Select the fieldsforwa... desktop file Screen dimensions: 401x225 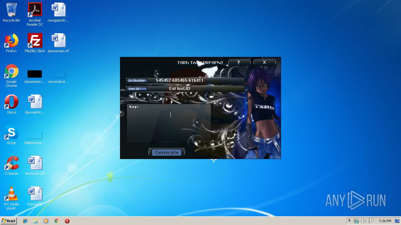pyautogui.click(x=34, y=138)
